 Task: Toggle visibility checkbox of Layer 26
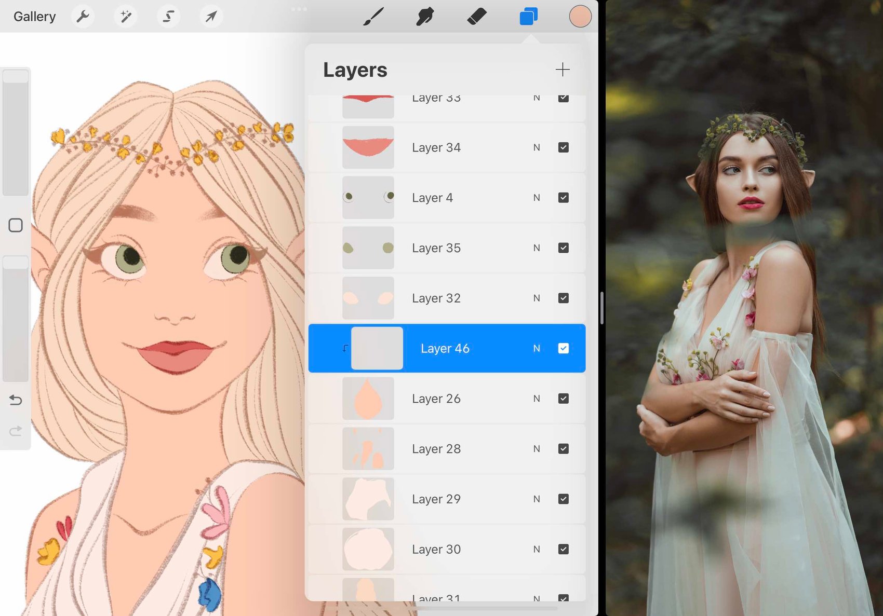564,399
